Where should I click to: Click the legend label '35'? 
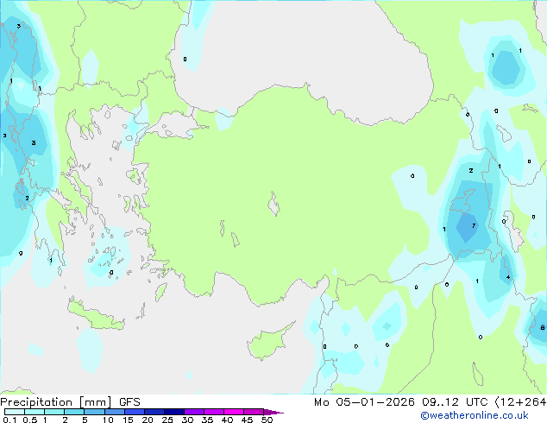click(207, 420)
